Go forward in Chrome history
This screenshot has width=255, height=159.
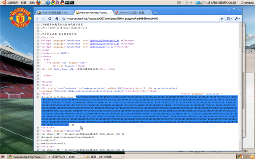click(x=43, y=19)
